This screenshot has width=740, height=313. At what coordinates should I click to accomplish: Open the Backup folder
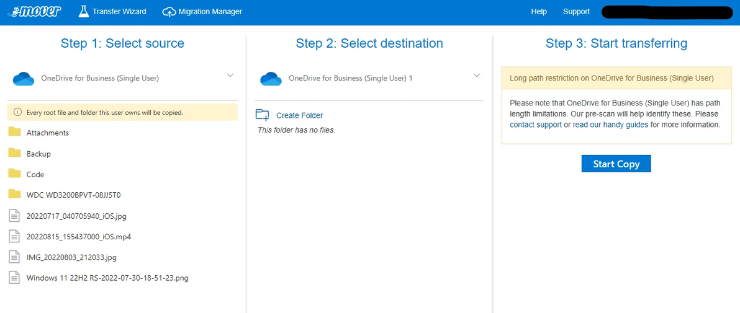(38, 154)
